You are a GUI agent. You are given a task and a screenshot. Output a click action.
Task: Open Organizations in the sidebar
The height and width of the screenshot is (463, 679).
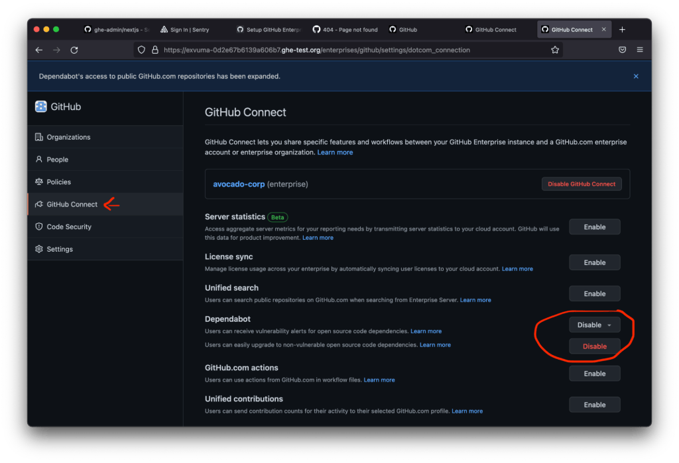[105, 137]
